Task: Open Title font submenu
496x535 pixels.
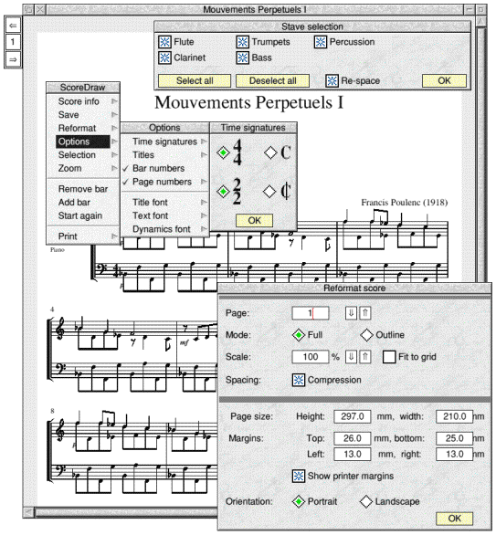Action: click(x=165, y=203)
